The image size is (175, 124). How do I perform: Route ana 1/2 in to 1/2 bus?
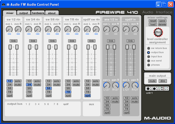[107, 98]
